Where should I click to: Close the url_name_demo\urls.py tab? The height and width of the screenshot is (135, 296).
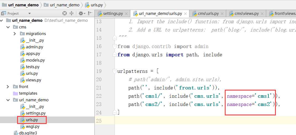185,14
